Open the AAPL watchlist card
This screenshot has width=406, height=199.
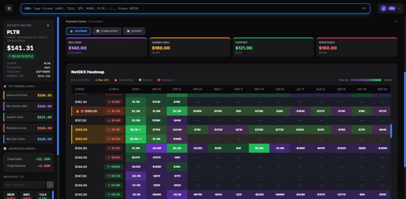pos(27,195)
